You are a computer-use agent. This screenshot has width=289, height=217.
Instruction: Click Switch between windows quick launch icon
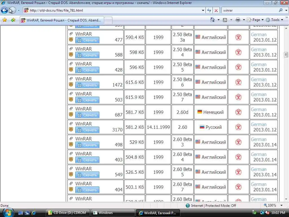[x=27, y=213]
